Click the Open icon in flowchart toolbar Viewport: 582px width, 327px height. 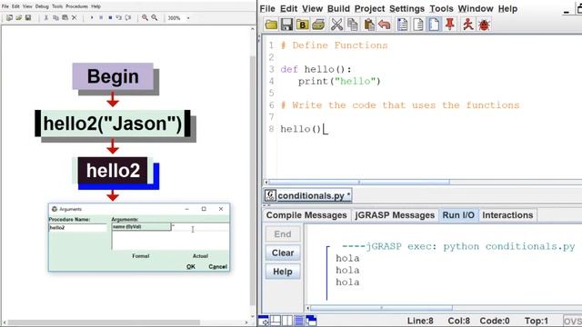coord(18,17)
